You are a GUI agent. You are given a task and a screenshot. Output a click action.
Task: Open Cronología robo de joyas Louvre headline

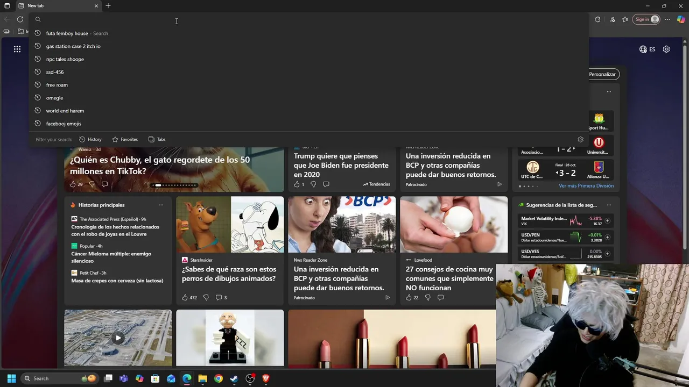coord(115,231)
